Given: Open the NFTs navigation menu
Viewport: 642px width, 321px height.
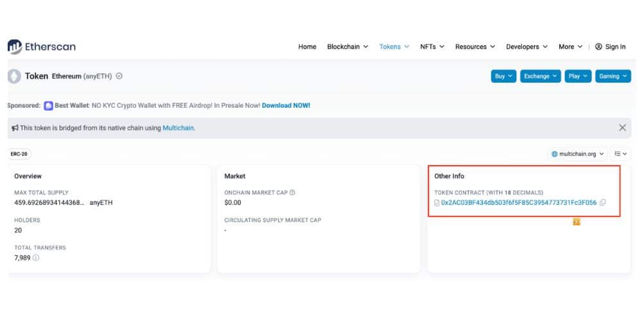Looking at the screenshot, I should (x=432, y=47).
